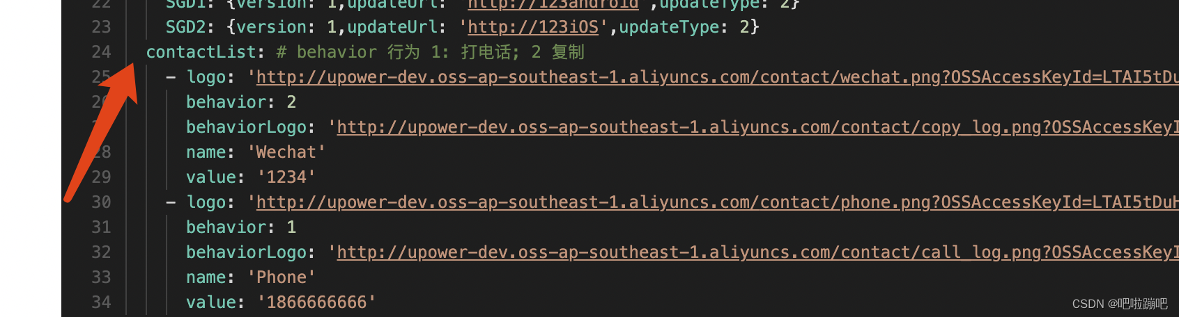Click line number 32 in the gutter
Image resolution: width=1179 pixels, height=317 pixels.
point(101,252)
